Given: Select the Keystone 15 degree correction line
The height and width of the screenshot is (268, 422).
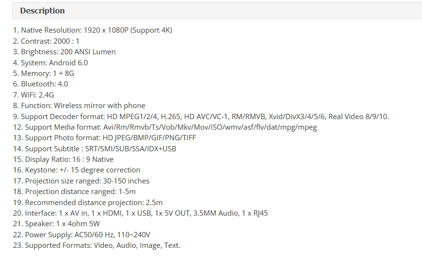Looking at the screenshot, I should click(x=77, y=170).
